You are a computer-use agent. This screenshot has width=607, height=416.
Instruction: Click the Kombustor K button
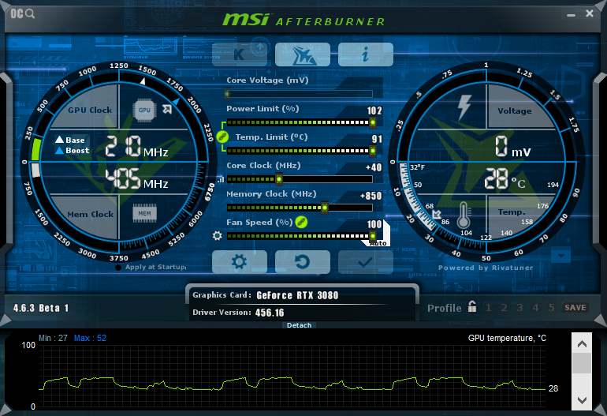coord(240,54)
